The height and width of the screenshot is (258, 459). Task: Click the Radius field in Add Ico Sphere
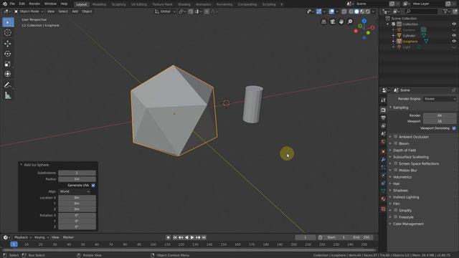pos(77,179)
